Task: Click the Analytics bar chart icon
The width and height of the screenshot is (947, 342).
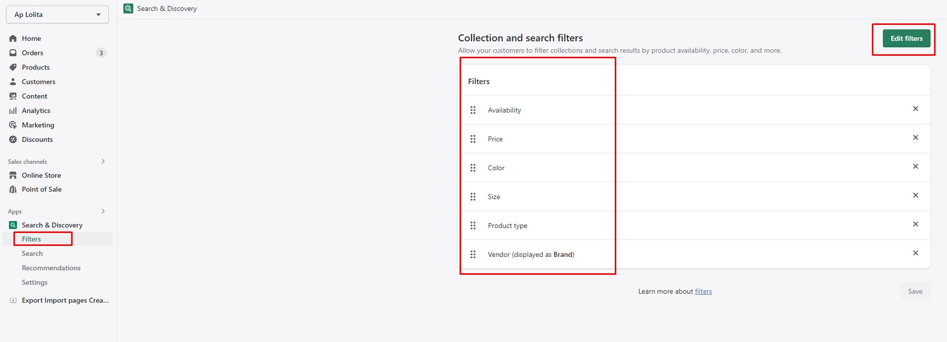Action: [x=13, y=111]
